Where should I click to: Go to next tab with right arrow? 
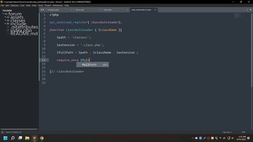[43, 10]
